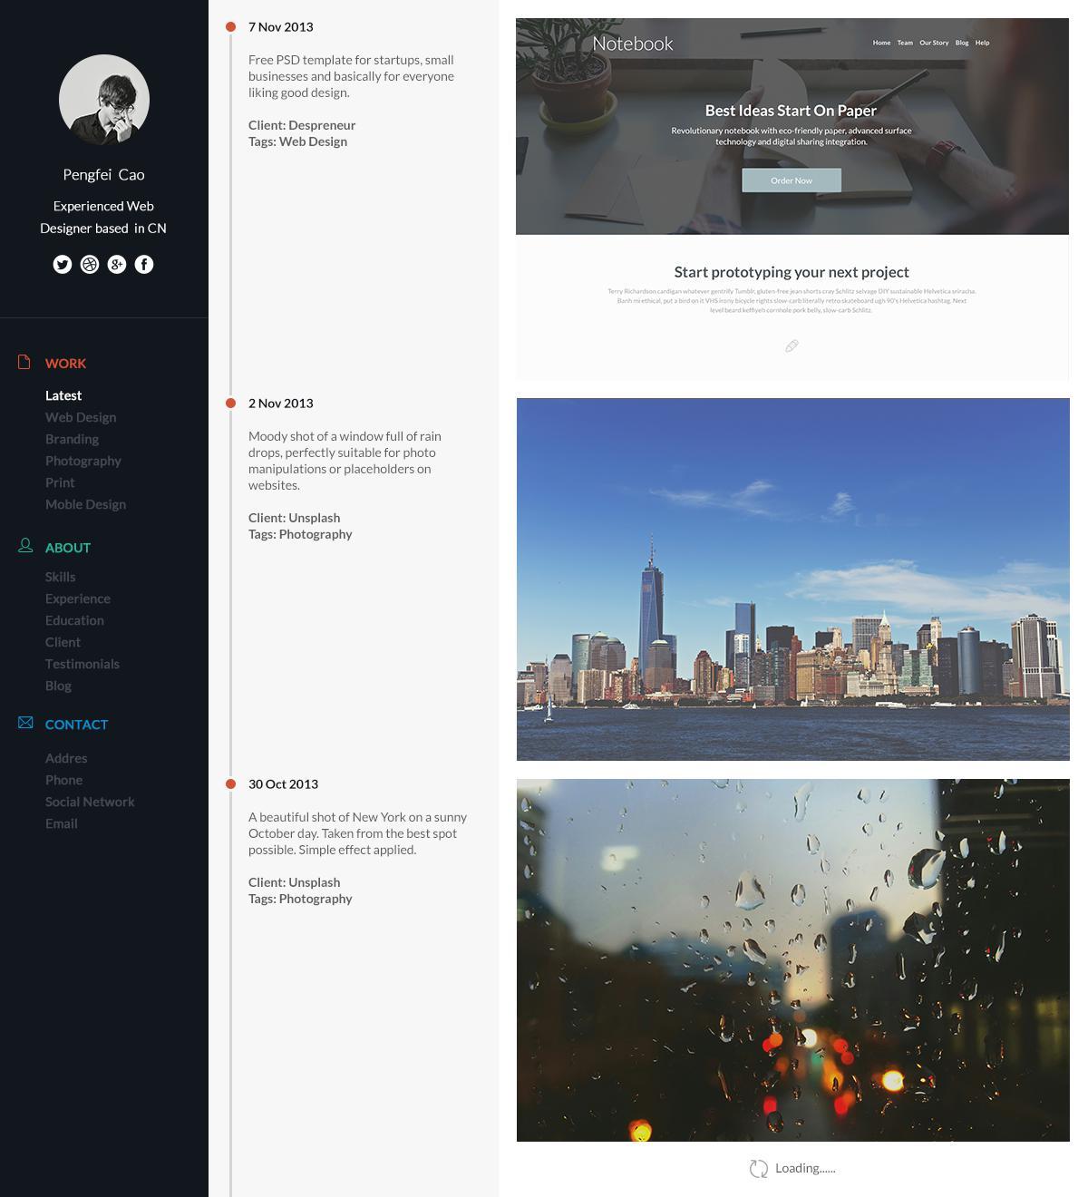
Task: Open the New York skyline photo
Action: click(x=792, y=579)
